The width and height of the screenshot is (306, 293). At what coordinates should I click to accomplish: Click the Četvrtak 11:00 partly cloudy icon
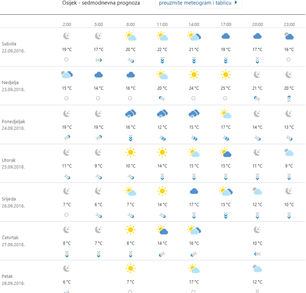coord(162,230)
